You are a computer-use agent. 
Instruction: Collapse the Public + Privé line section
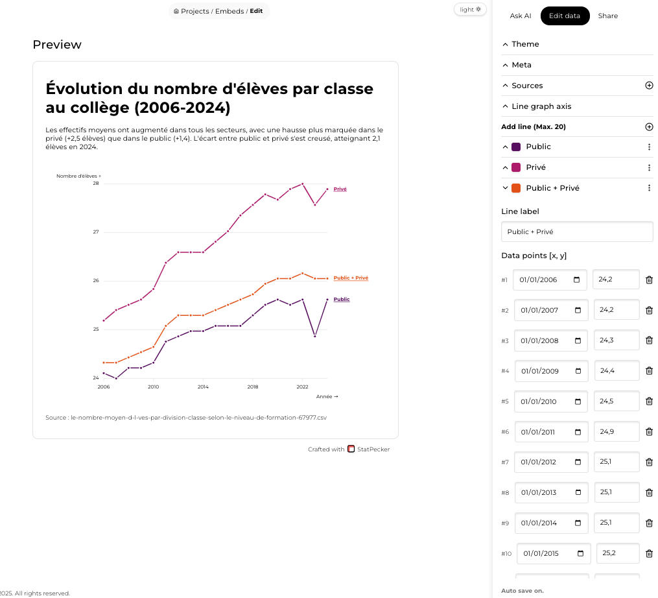point(506,188)
